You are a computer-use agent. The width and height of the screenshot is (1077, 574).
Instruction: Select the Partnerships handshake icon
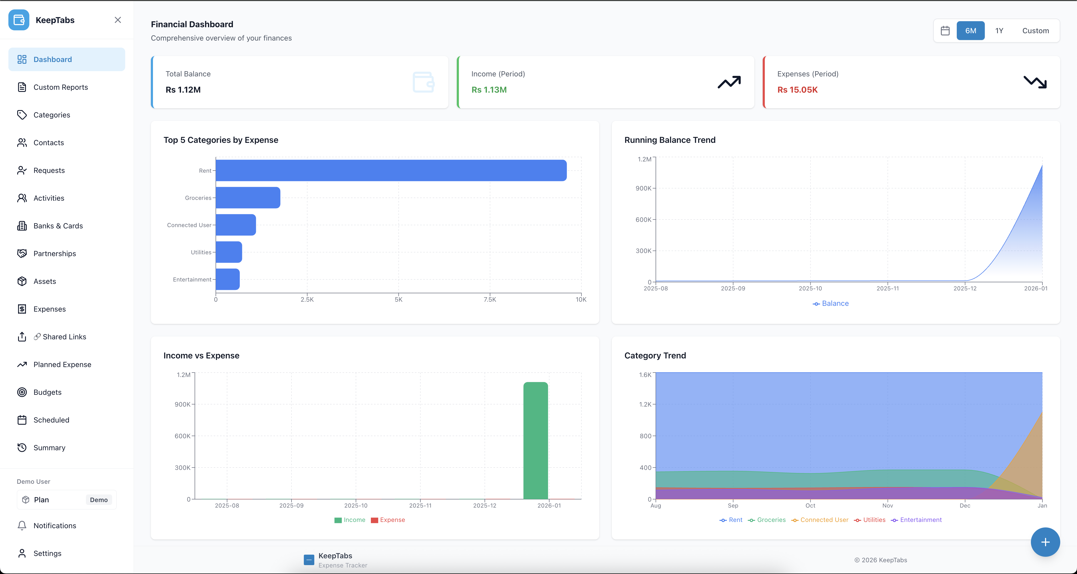22,253
